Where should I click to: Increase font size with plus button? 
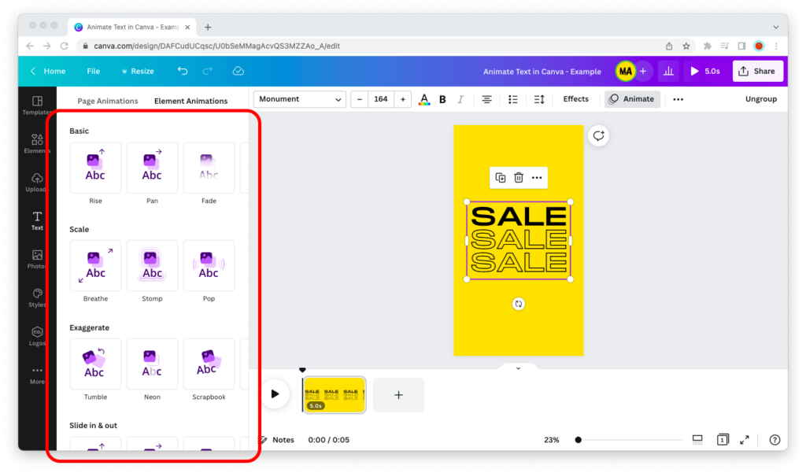pyautogui.click(x=403, y=99)
